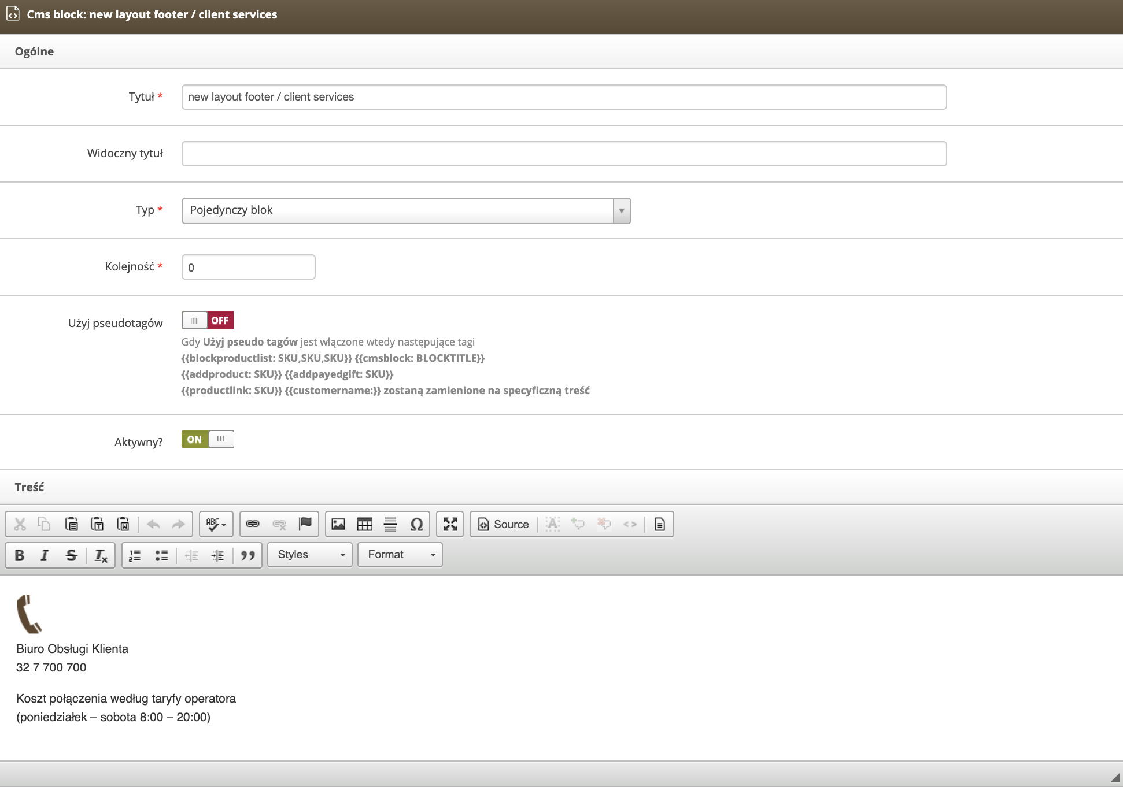Click the Select All icon

(552, 524)
